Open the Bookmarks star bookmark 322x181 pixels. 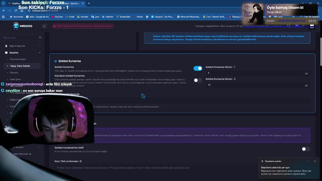click(16, 17)
